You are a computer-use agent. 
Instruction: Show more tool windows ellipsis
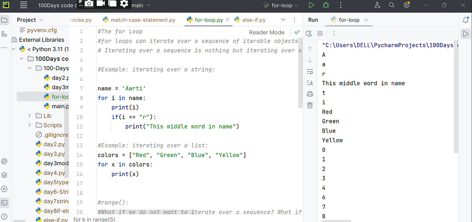4,48
